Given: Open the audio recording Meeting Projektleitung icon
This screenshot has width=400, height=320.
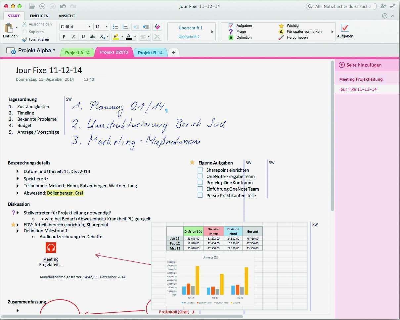Looking at the screenshot, I should point(51,247).
